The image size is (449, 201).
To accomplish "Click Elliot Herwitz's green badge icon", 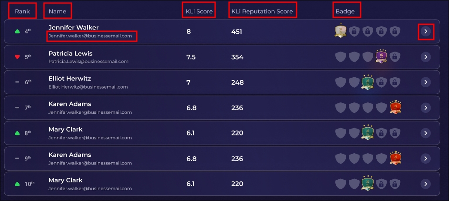I will pyautogui.click(x=368, y=82).
